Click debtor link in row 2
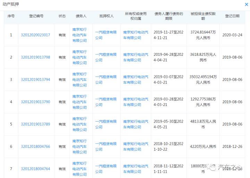Screen dimensions: 250x178 [x=80, y=57]
